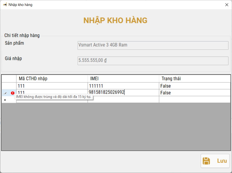Viewport: 232px width, 173px height.
Task: Close the Nhập kho hàng window
Action: click(227, 4)
